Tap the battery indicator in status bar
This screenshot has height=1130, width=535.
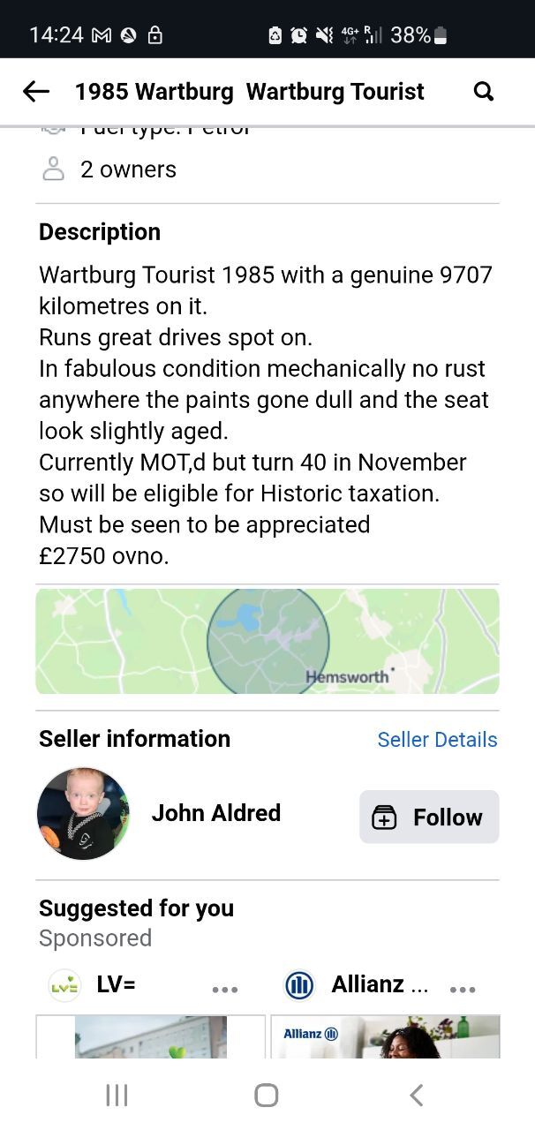pos(441,35)
